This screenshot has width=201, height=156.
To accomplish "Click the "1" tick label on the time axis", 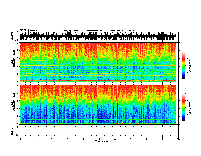I will click(x=36, y=139).
